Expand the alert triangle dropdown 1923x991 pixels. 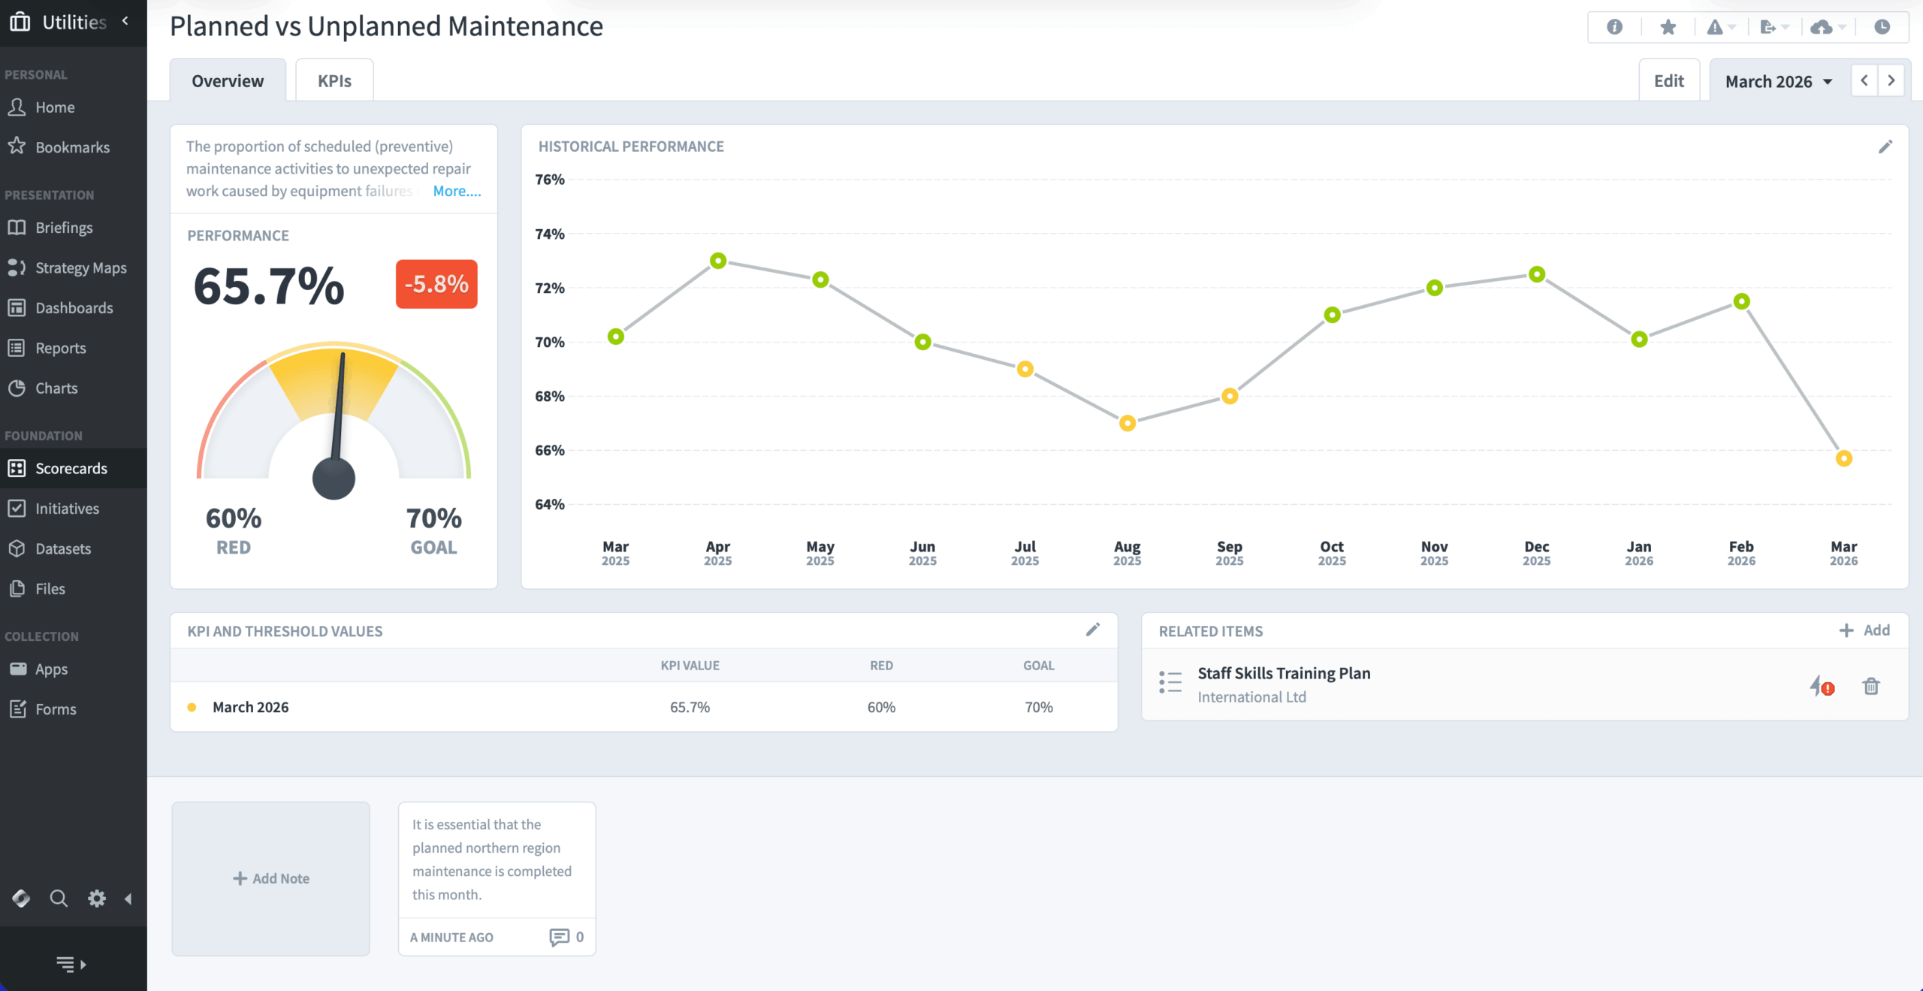click(x=1721, y=27)
